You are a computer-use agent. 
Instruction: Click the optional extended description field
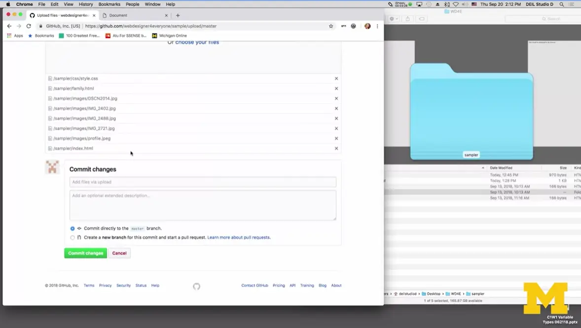coord(202,205)
